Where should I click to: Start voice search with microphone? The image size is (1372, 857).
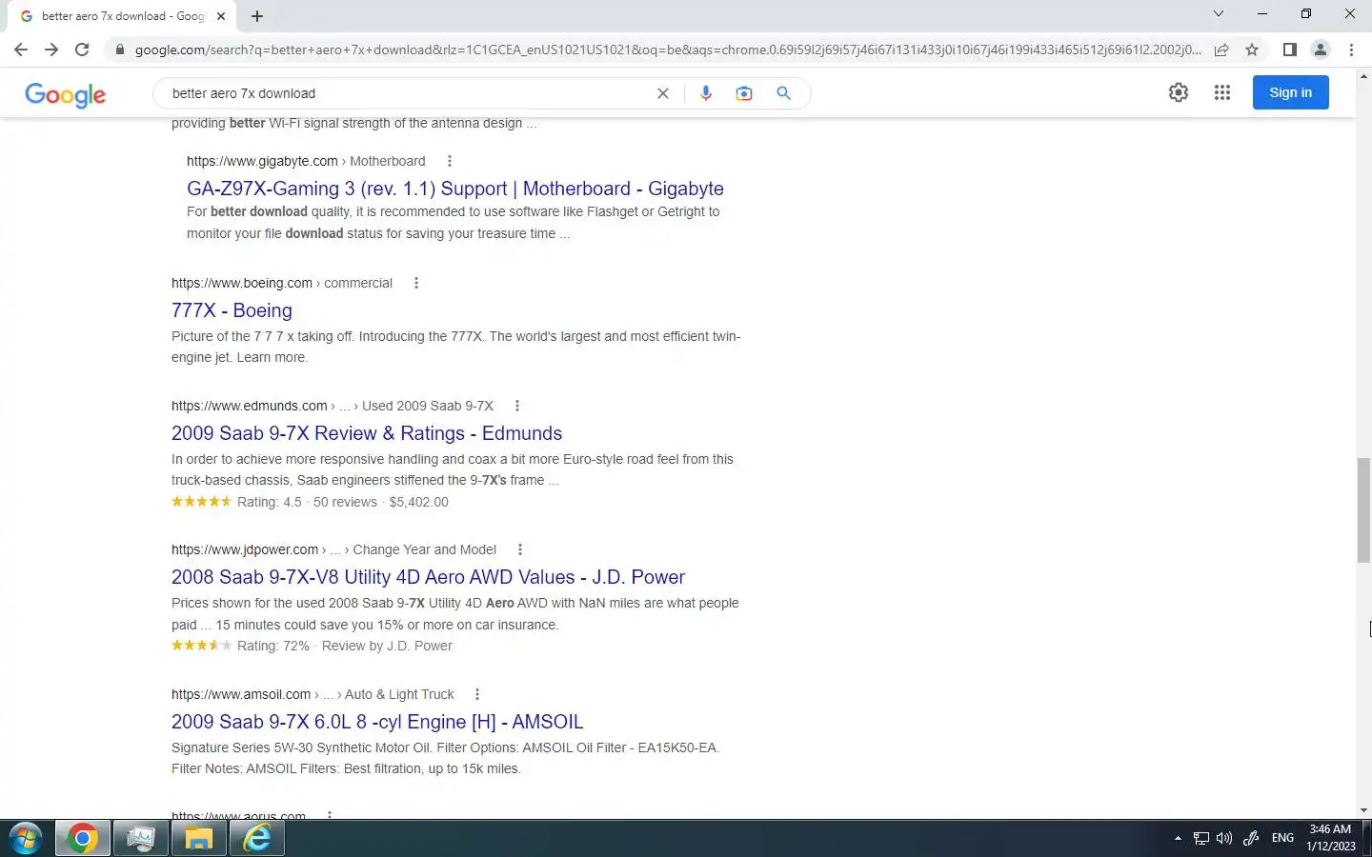tap(706, 93)
